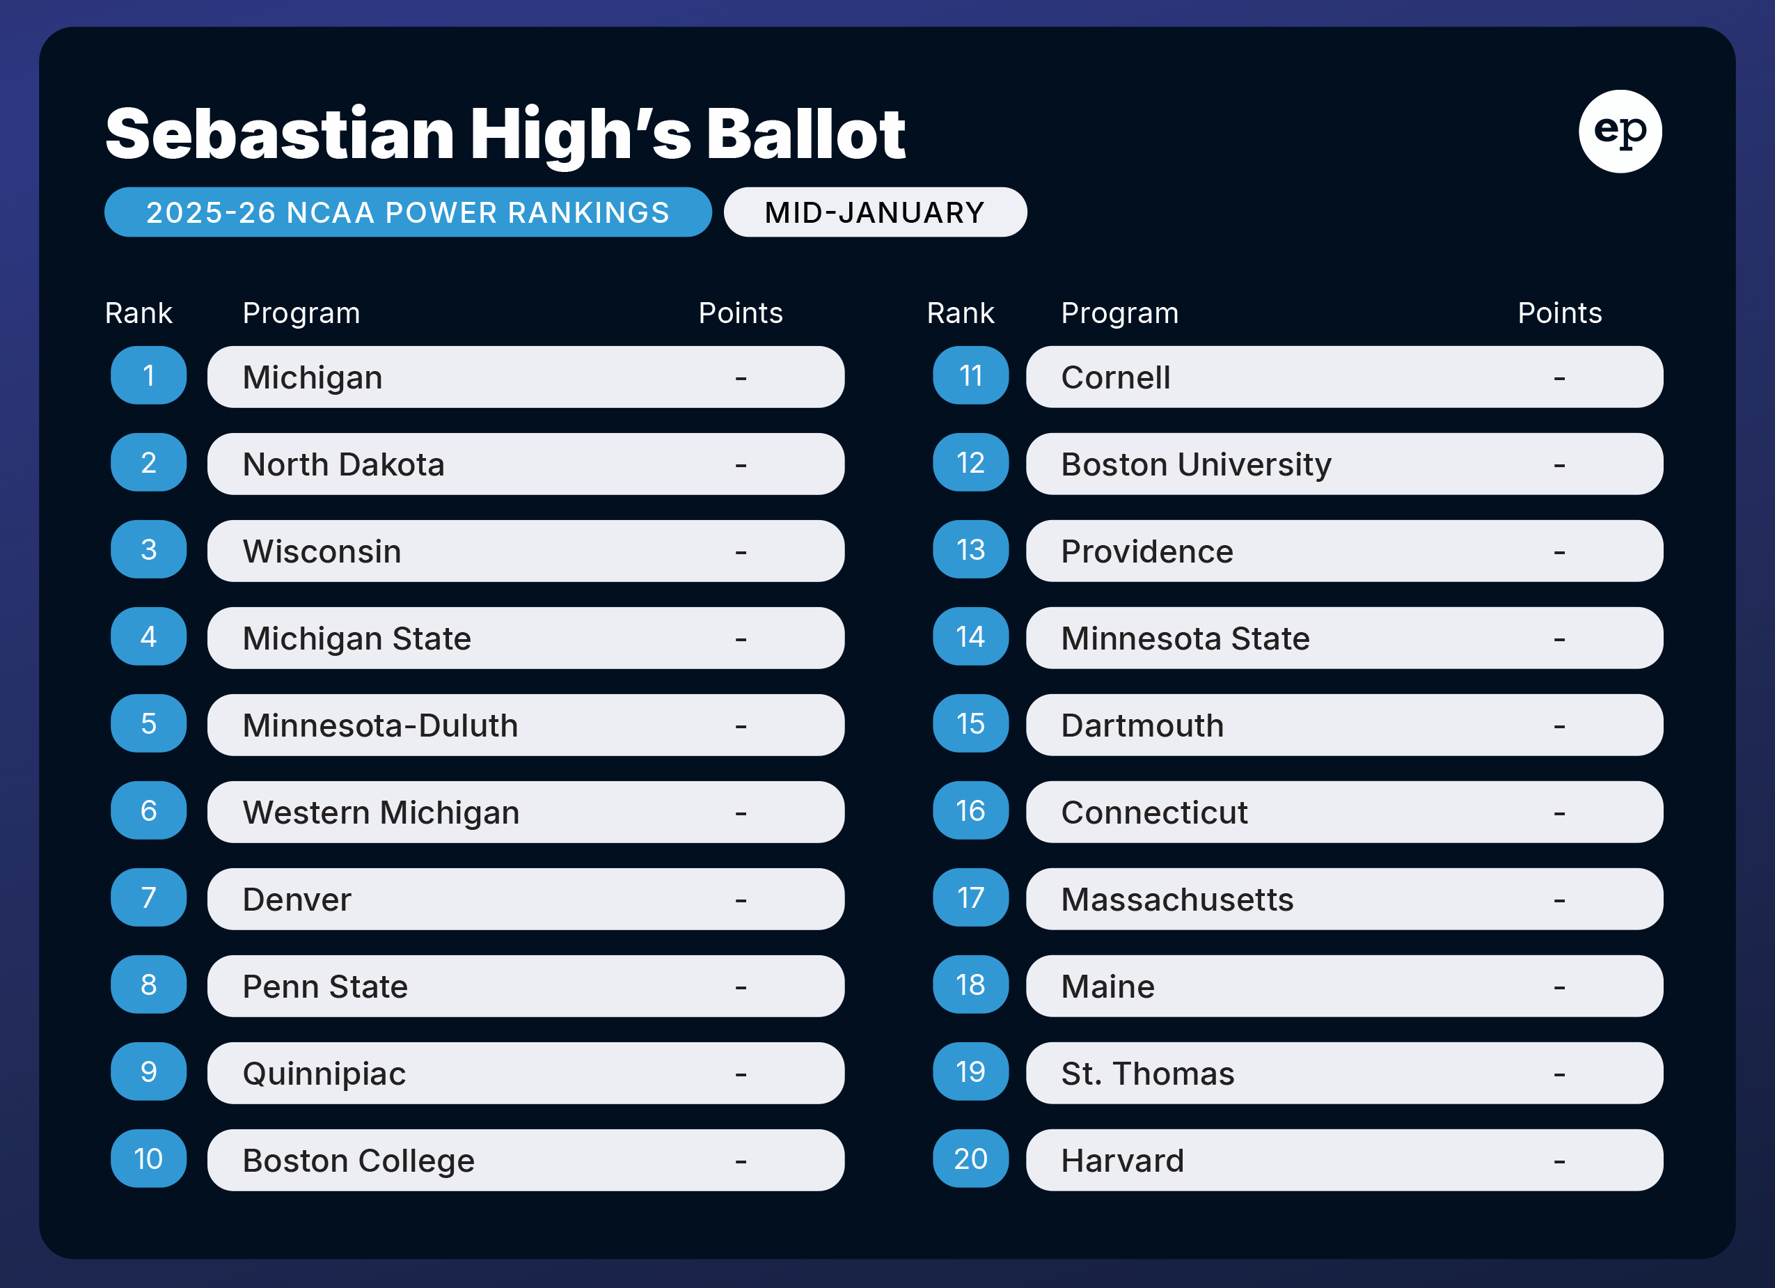Screen dimensions: 1775x1288
Task: Select the St. Thomas row
Action: [x=1343, y=1074]
